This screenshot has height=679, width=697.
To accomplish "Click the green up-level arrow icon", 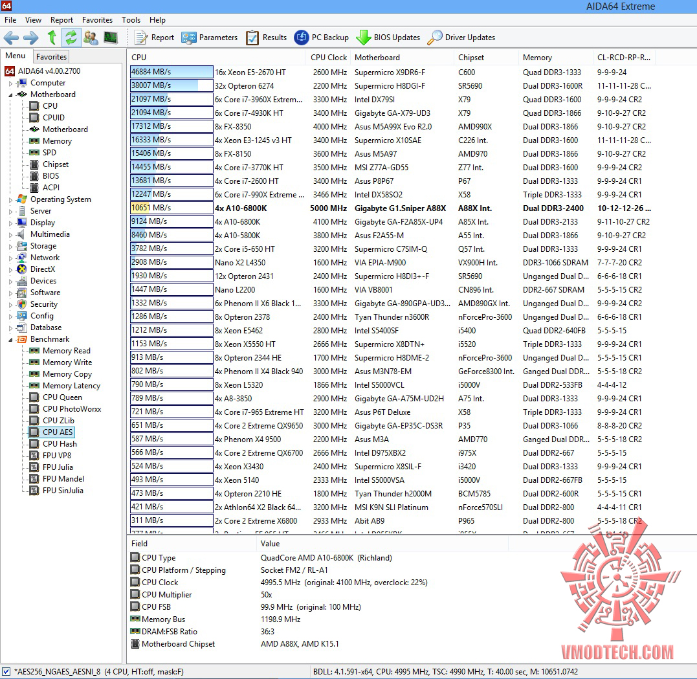I will point(52,38).
